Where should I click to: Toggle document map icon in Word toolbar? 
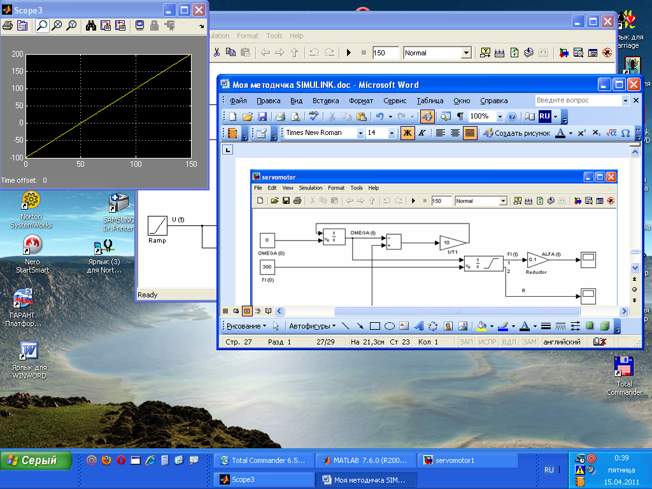tap(446, 117)
